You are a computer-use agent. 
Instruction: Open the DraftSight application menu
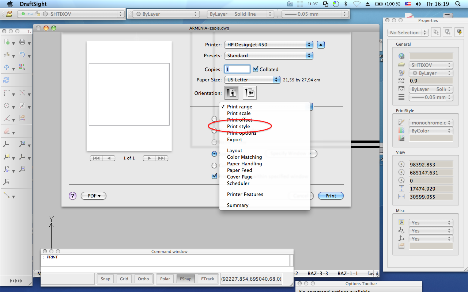[33, 4]
